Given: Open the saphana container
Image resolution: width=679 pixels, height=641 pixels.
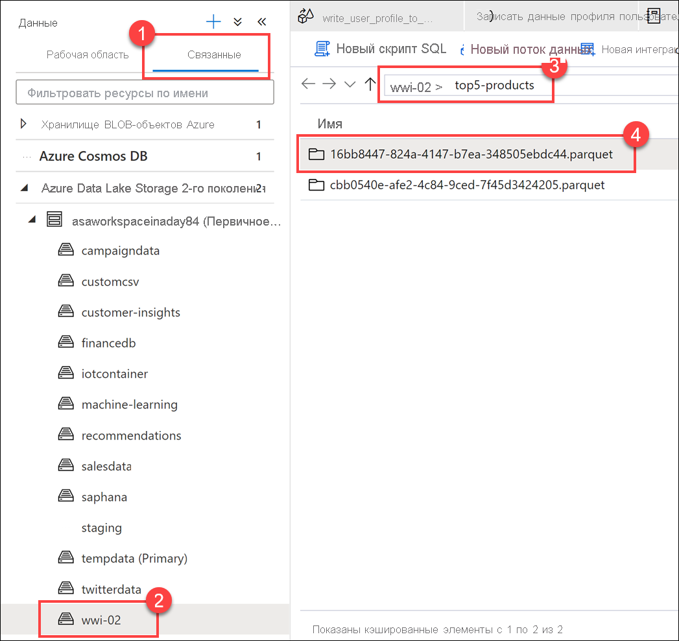Looking at the screenshot, I should [104, 497].
